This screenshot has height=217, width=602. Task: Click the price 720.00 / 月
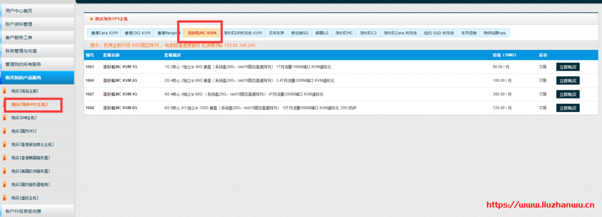coord(502,108)
